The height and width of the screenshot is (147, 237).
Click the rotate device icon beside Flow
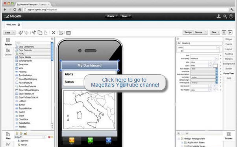tap(224, 32)
